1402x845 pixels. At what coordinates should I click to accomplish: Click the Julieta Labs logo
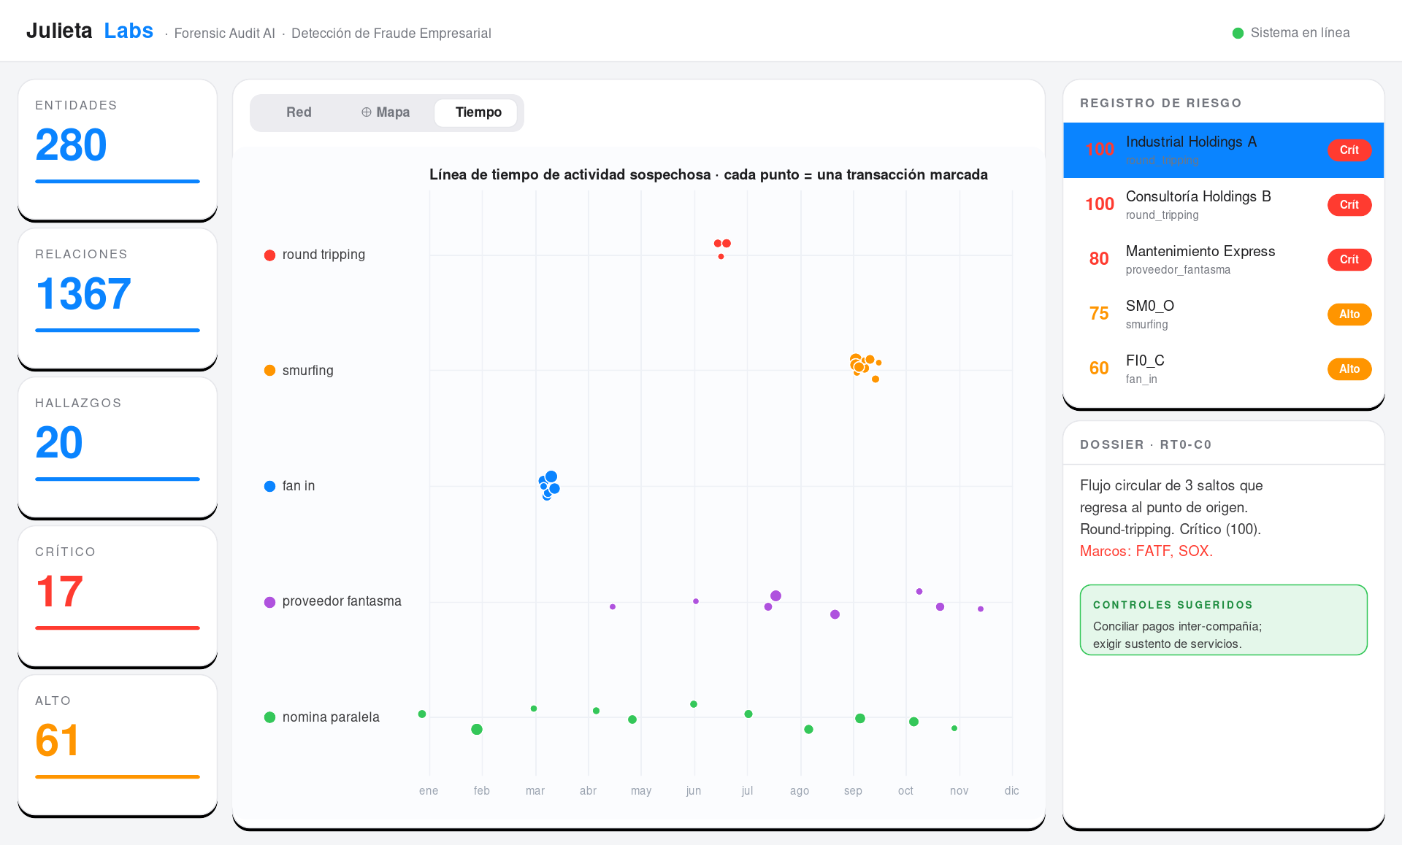tap(90, 31)
